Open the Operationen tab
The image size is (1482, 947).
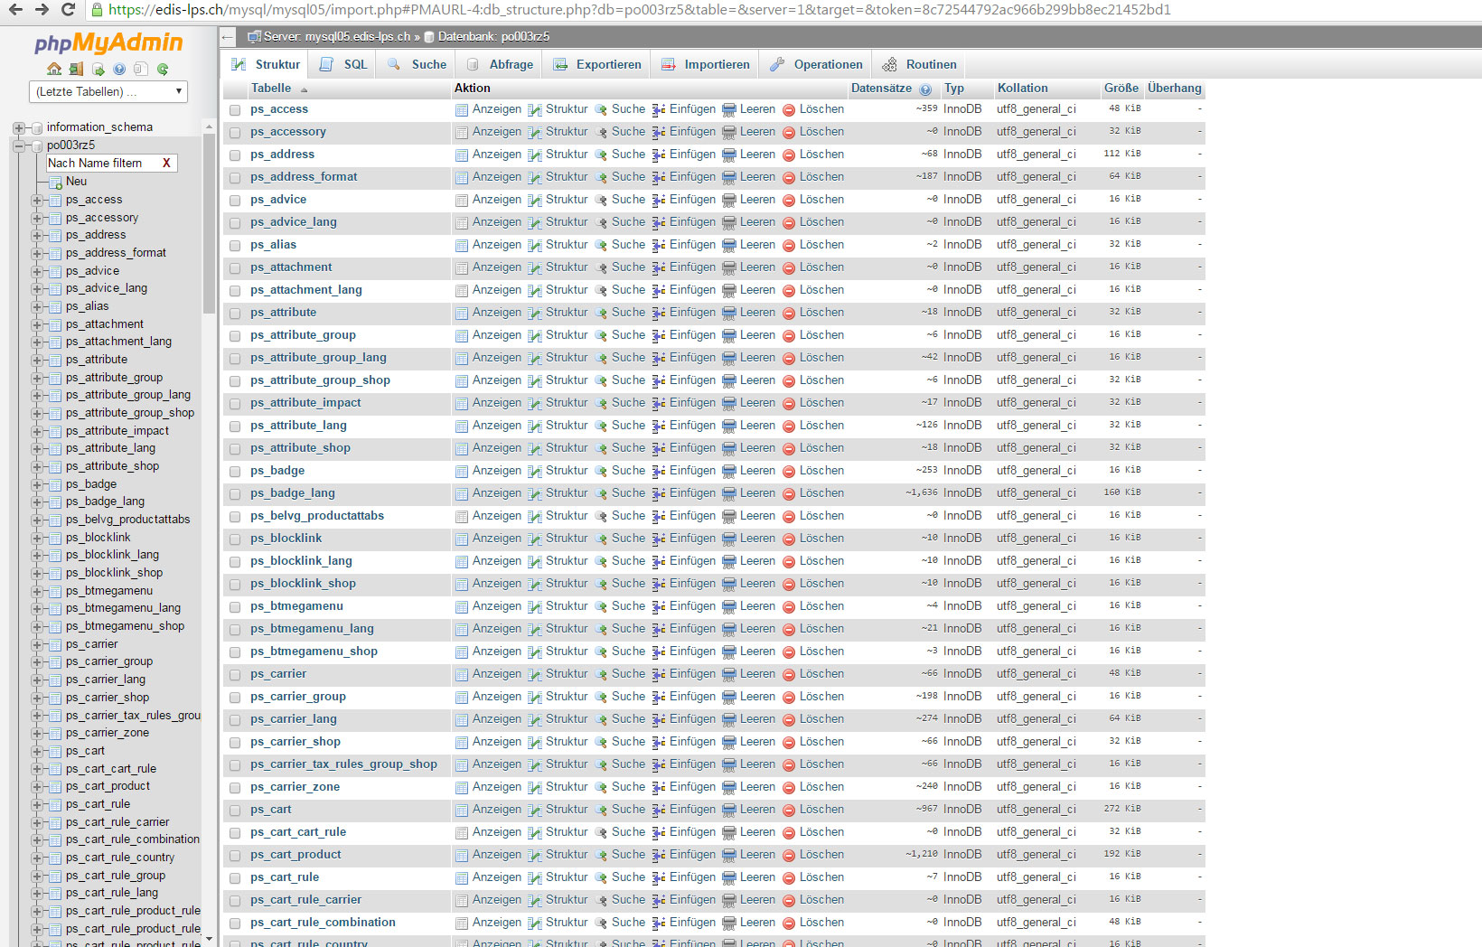coord(816,64)
